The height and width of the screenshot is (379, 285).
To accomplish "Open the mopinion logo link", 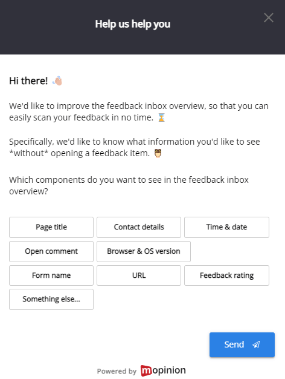I will tap(163, 371).
